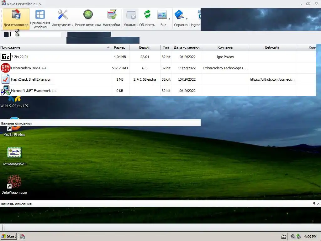Open the Вид view icon
This screenshot has width=321, height=241.
click(x=162, y=15)
